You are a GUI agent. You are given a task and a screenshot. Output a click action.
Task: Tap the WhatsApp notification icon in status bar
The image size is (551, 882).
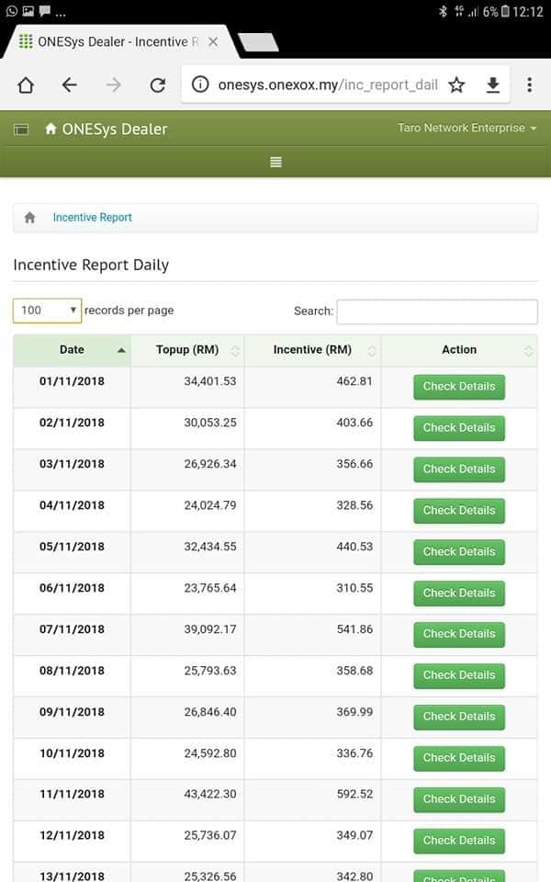click(x=11, y=11)
